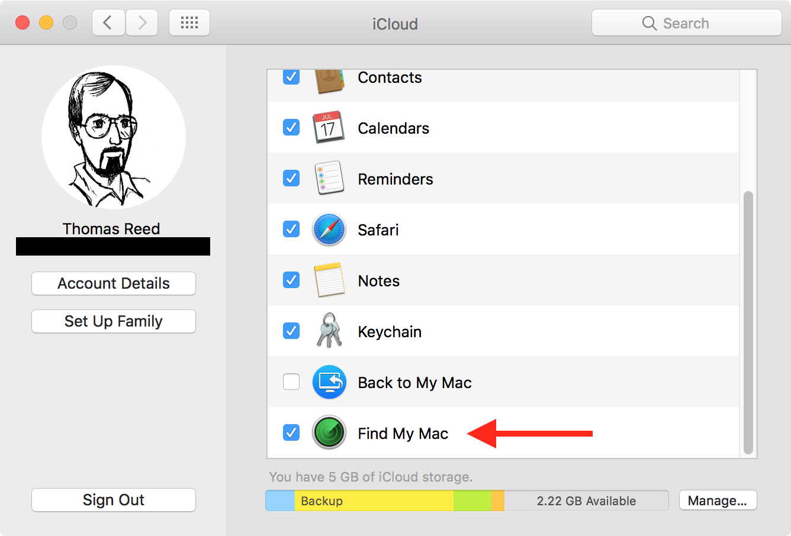This screenshot has width=791, height=536.
Task: Turn off the Safari sync checkbox
Action: pyautogui.click(x=291, y=230)
